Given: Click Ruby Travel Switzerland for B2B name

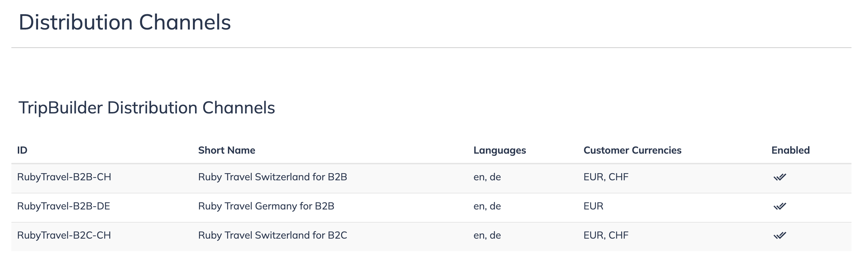Looking at the screenshot, I should click(x=273, y=177).
